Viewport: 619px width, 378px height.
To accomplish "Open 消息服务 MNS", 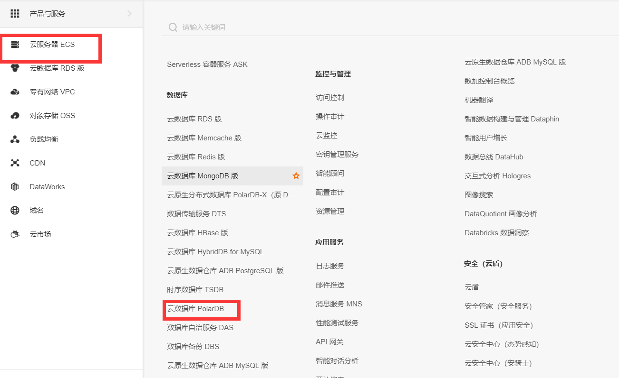I will tap(339, 304).
